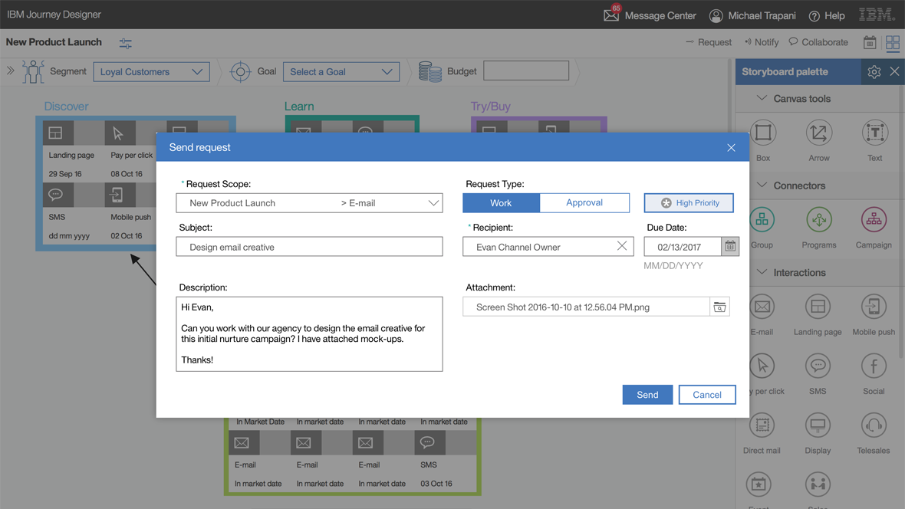
Task: Select the Discover stage heading
Action: (x=67, y=107)
